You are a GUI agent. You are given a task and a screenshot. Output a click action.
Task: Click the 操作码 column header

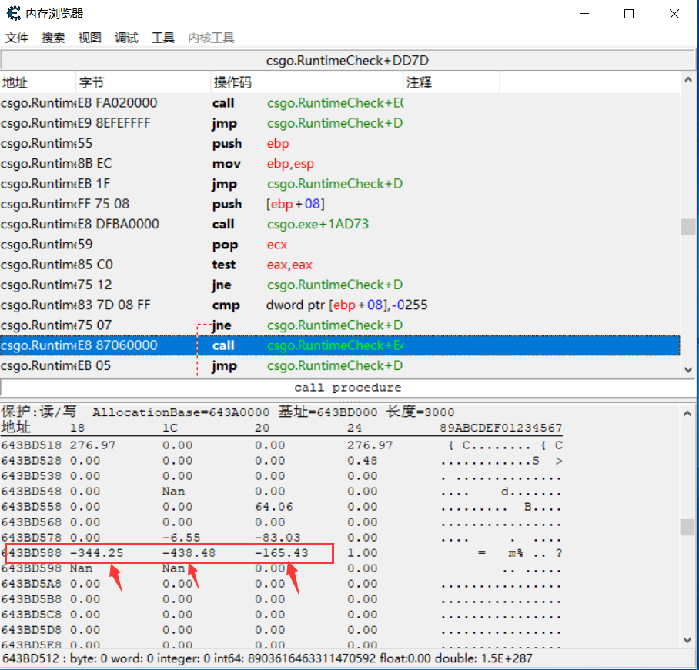pyautogui.click(x=307, y=82)
